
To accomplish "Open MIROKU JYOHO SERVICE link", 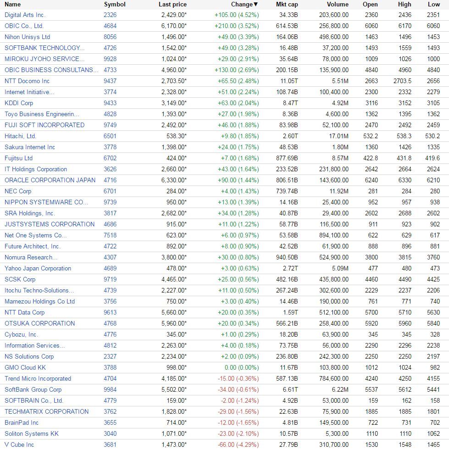I will tap(44, 59).
